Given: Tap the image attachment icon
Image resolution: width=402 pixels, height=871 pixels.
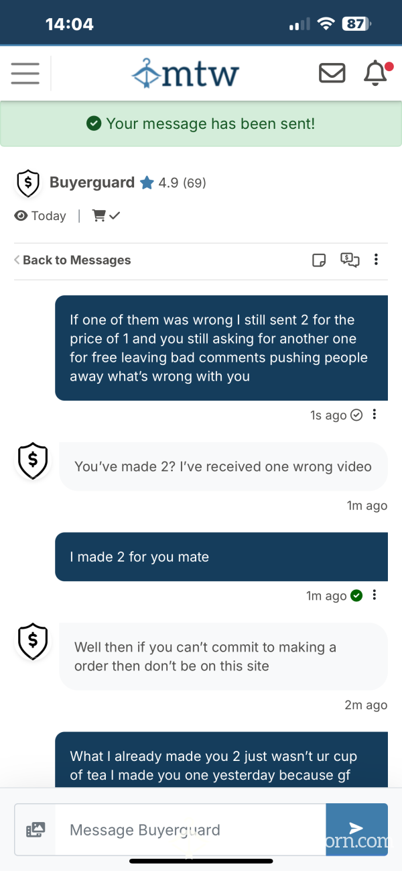Looking at the screenshot, I should pyautogui.click(x=35, y=830).
